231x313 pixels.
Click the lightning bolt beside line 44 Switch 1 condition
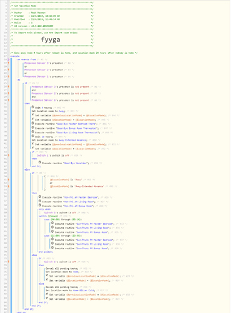point(9,155)
